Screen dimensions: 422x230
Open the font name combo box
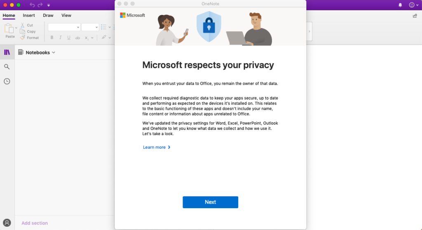tap(64, 27)
